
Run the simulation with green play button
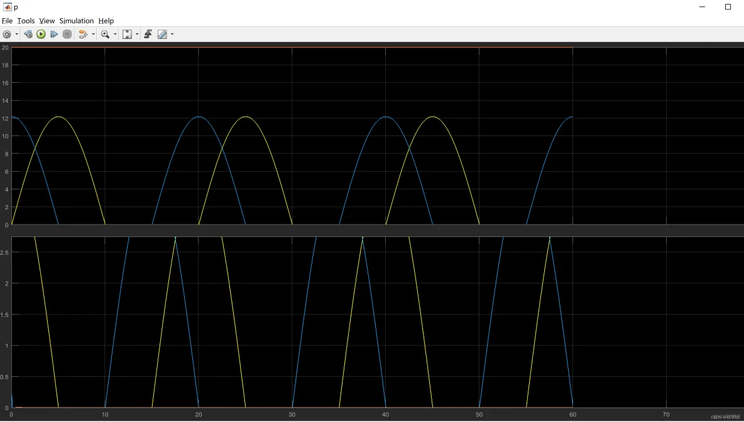(41, 34)
